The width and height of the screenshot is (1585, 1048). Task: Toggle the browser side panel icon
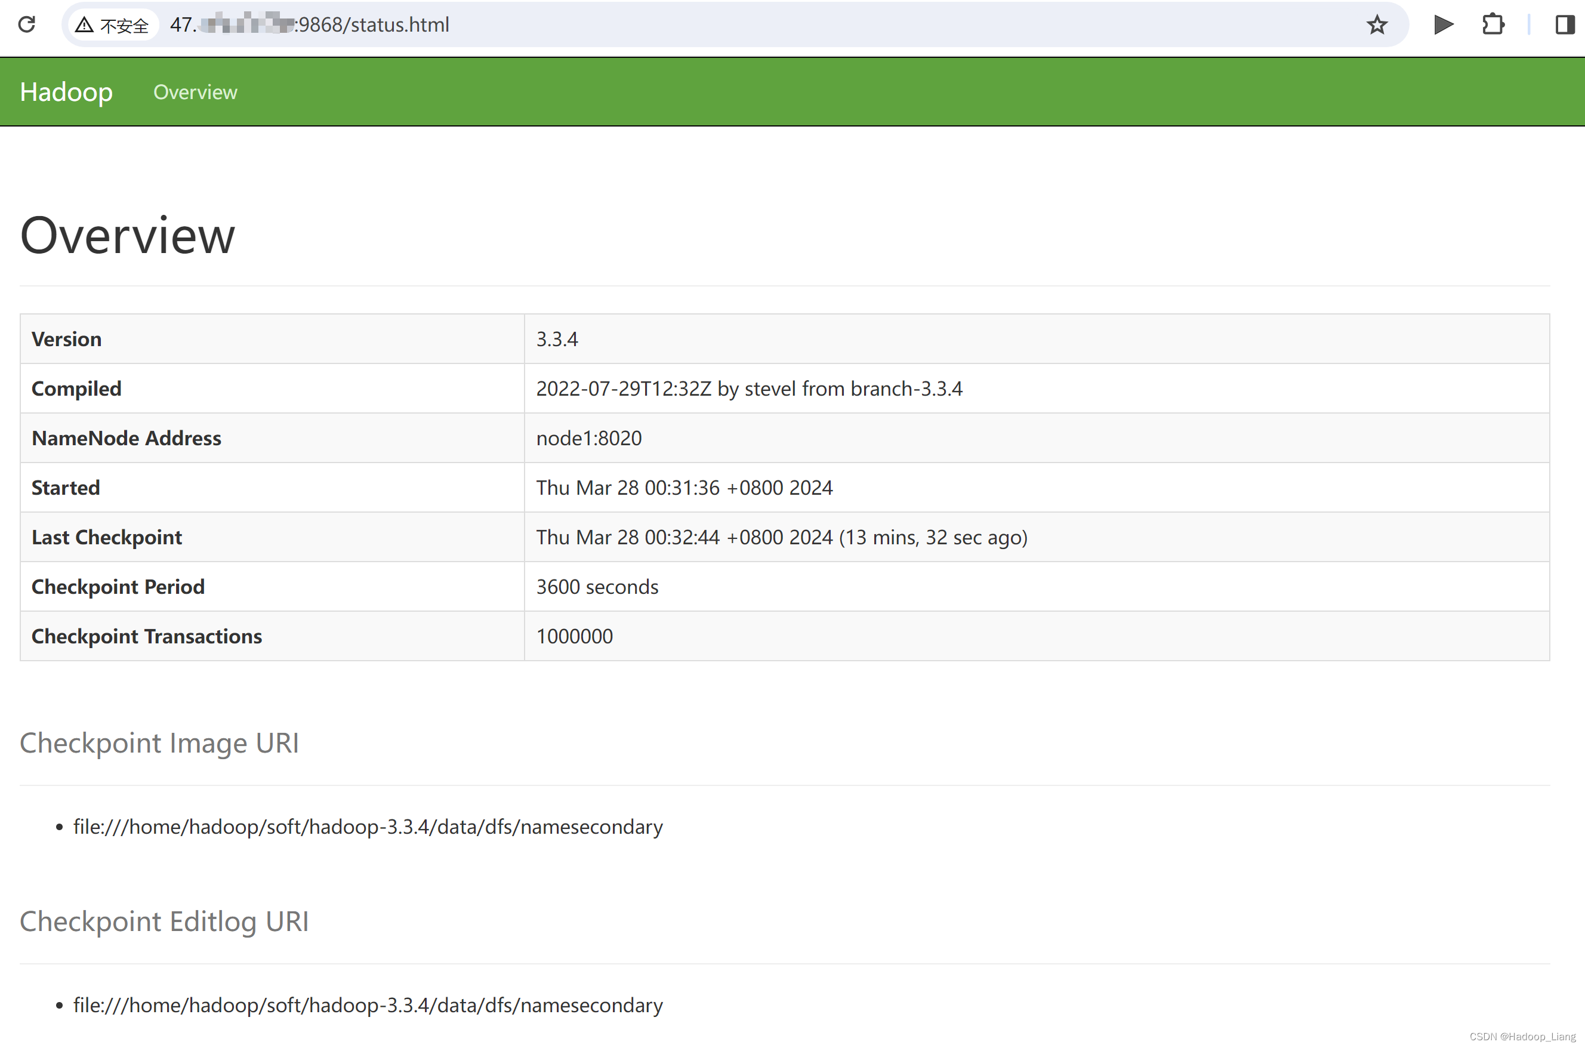(x=1564, y=26)
